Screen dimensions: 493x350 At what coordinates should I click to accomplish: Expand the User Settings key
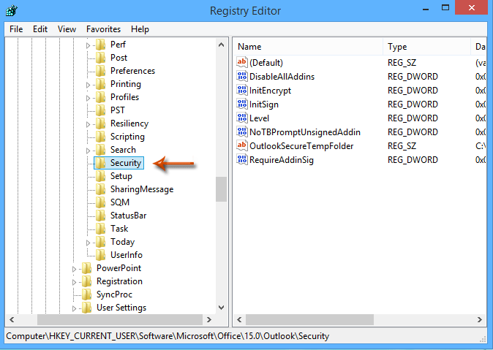(x=74, y=308)
